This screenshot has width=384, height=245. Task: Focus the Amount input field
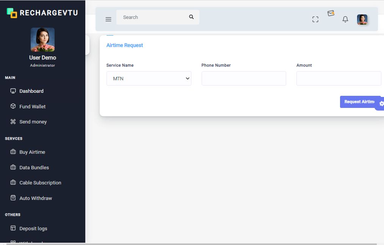(339, 78)
